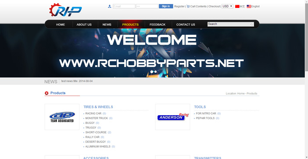Viewport: 308px width, 159px height.
Task: Open the MONSTER TRUCK category link
Action: [97, 118]
